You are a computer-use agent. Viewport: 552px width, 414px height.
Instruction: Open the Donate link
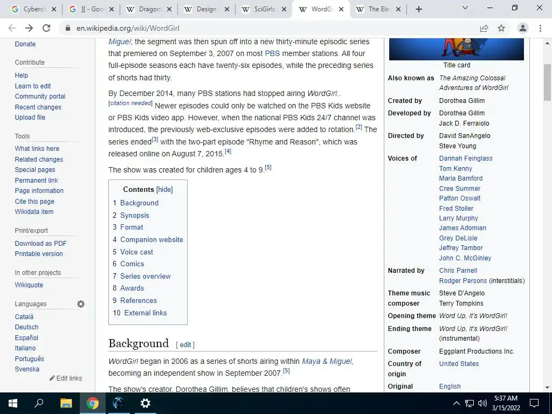25,44
